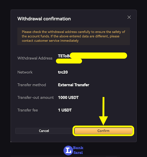The width and height of the screenshot is (147, 157).
Task: Select the Withdrawal Address label
Action: tap(35, 58)
